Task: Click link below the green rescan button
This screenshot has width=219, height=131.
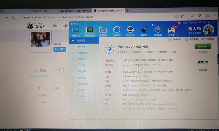Action: click(x=202, y=52)
